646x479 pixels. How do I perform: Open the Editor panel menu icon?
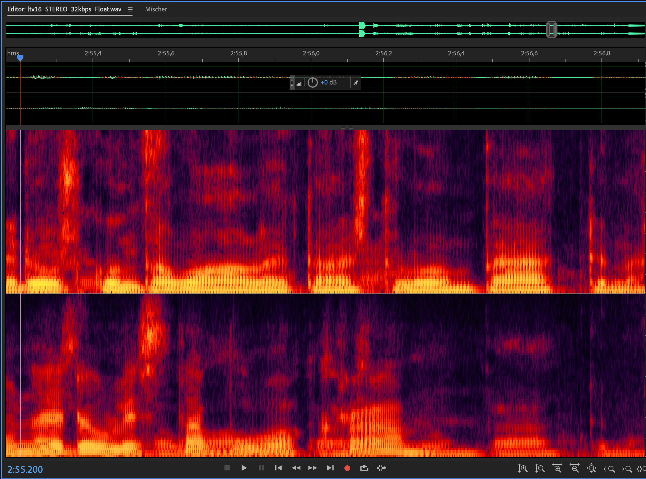pos(130,10)
